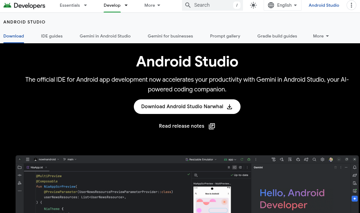
Task: Click the ANDROID STUDIO section title
Action: pos(24,22)
